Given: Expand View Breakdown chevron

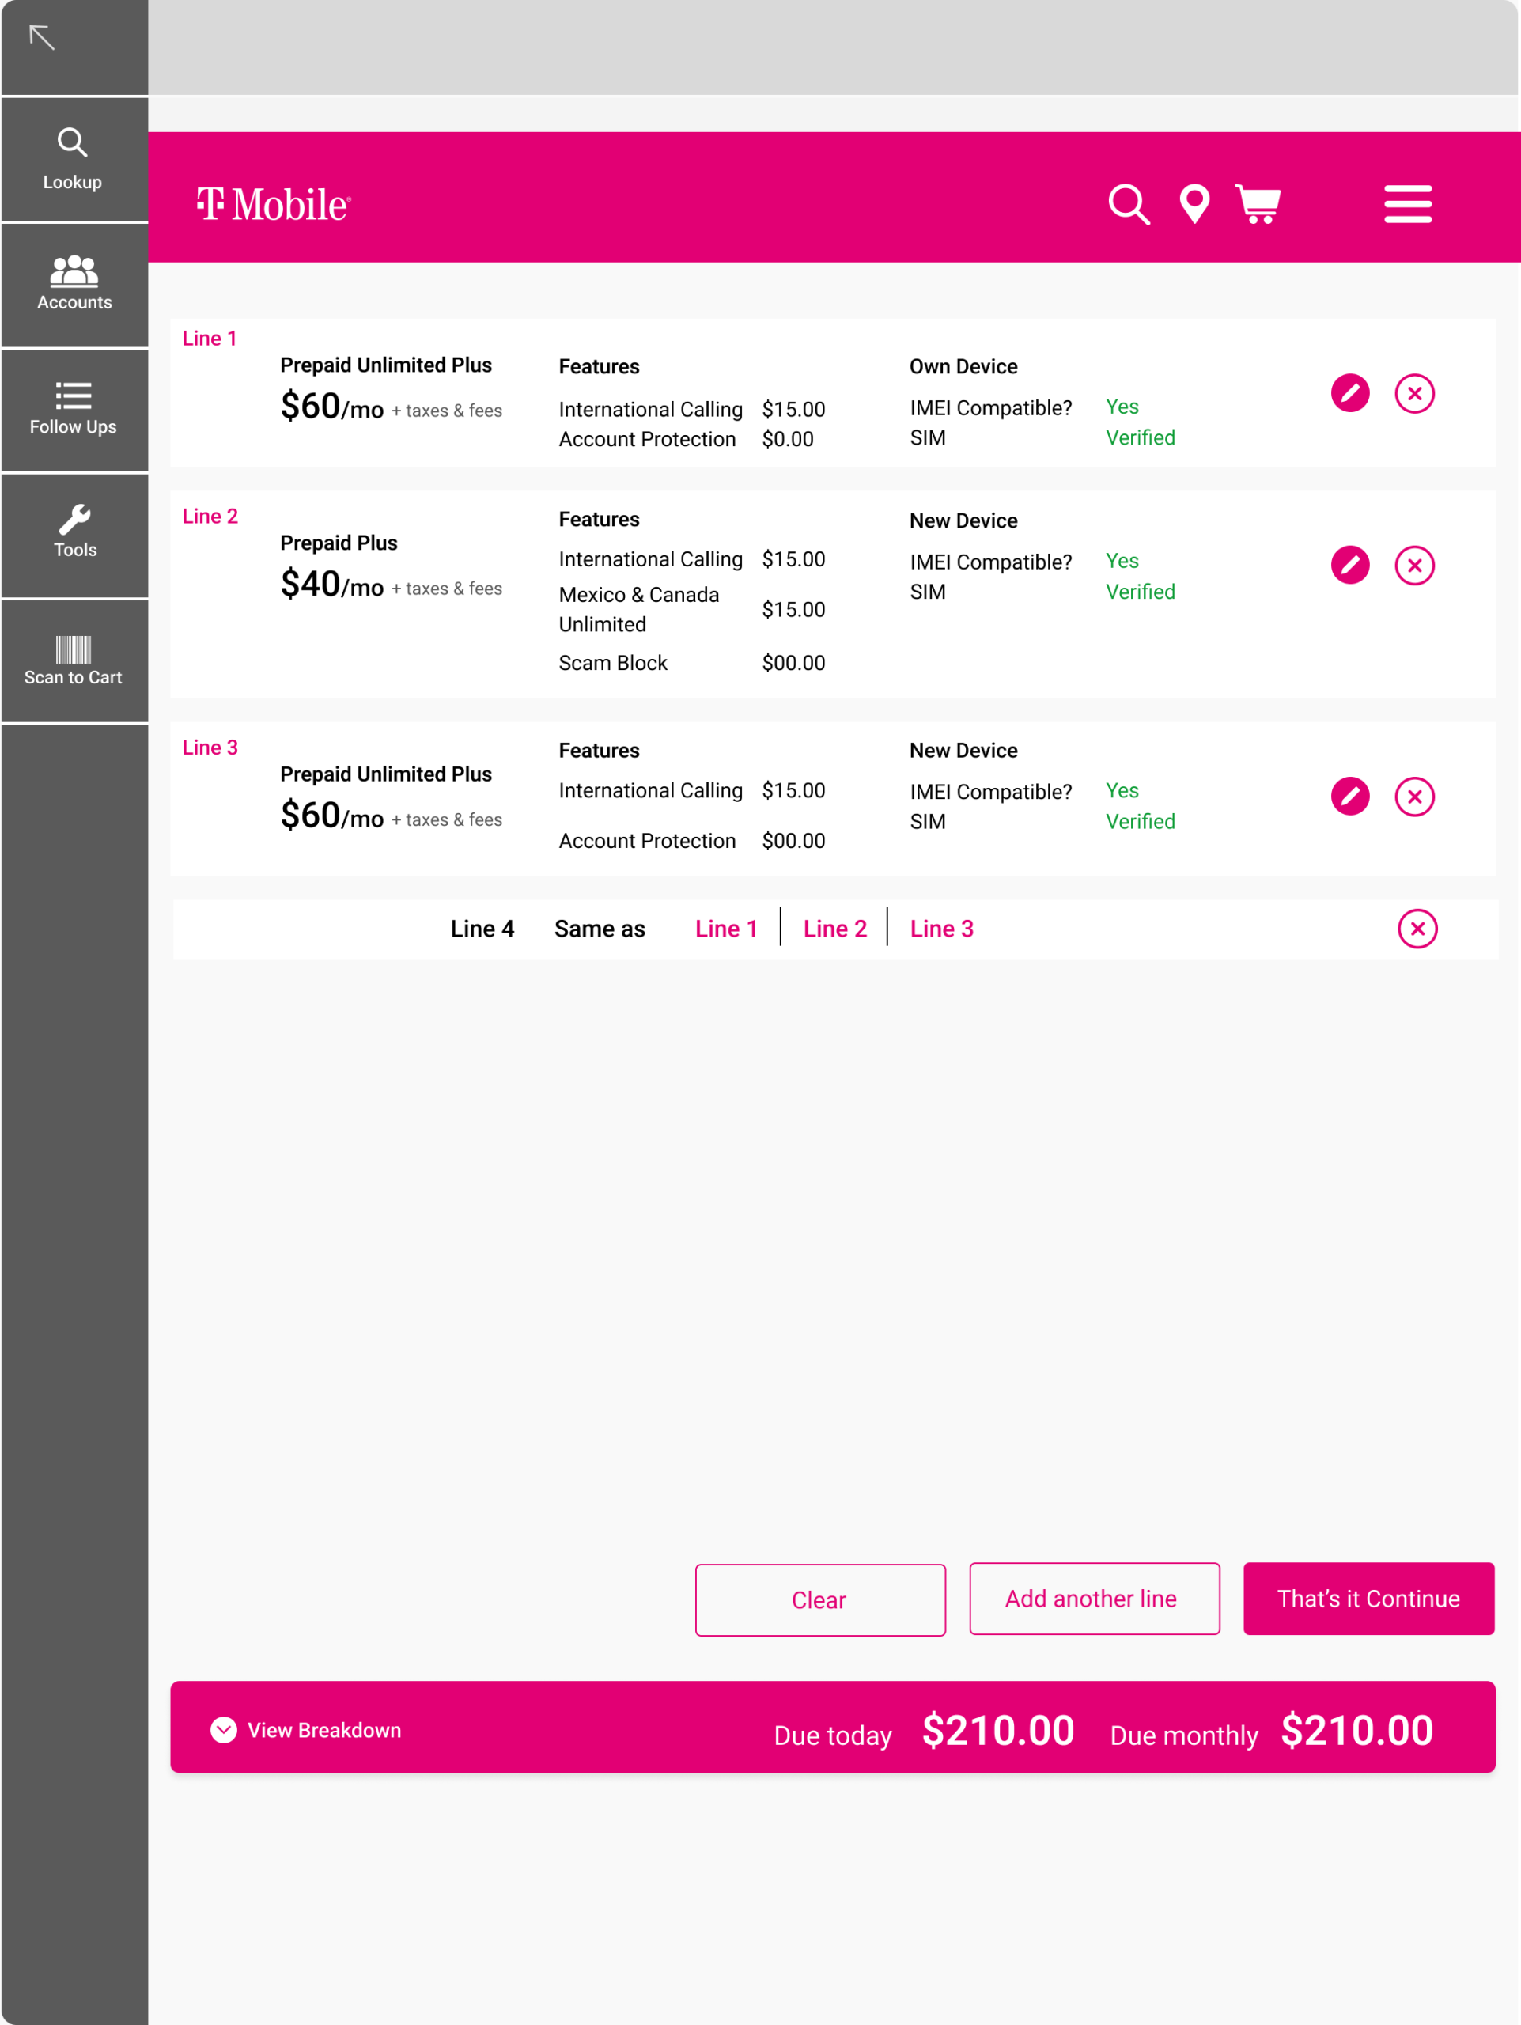Looking at the screenshot, I should point(224,1729).
